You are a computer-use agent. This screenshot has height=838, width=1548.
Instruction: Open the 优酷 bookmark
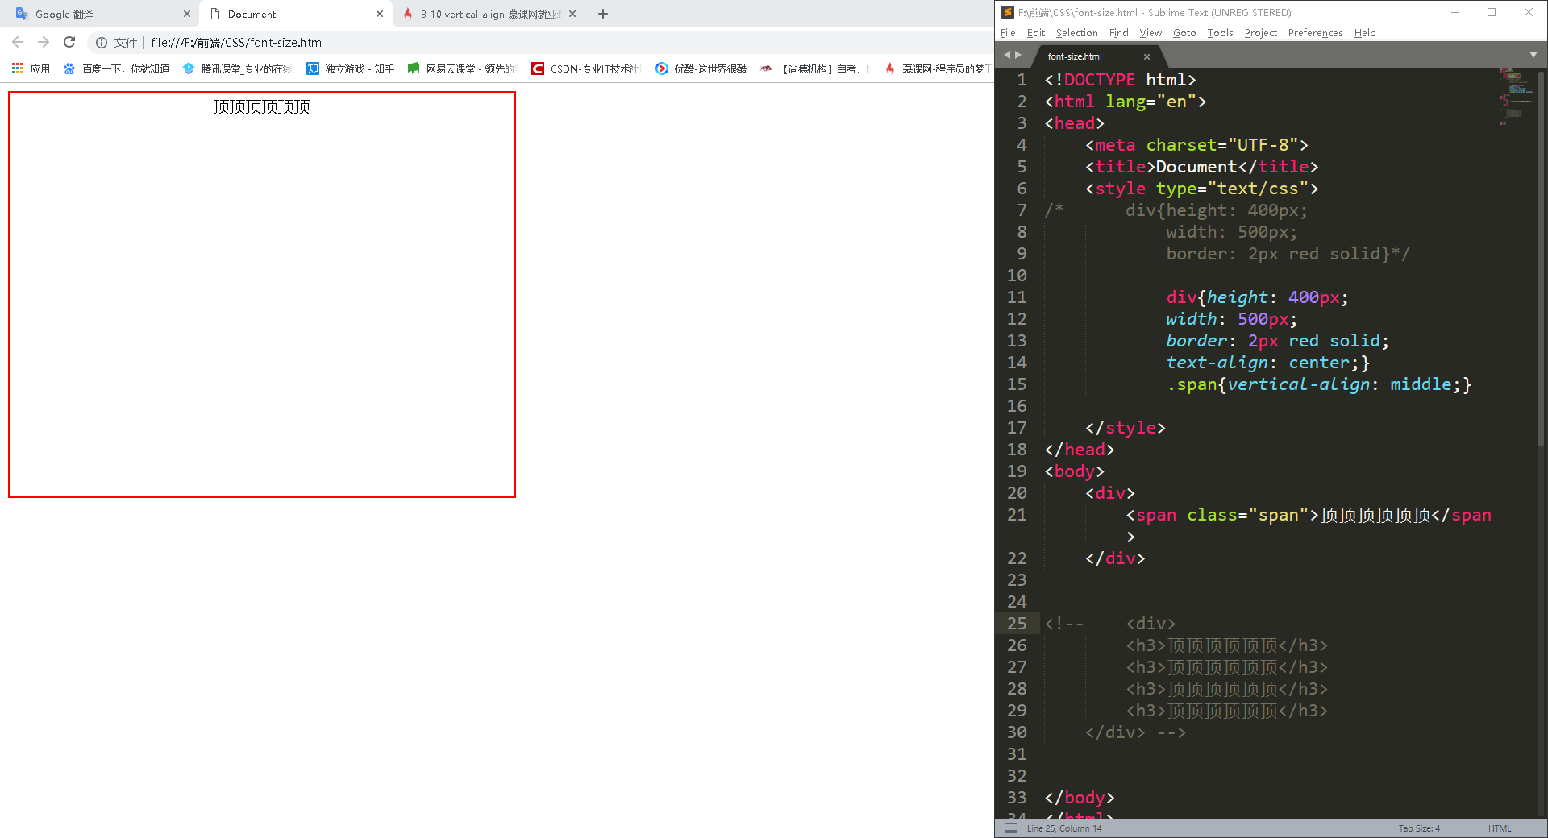[x=701, y=69]
